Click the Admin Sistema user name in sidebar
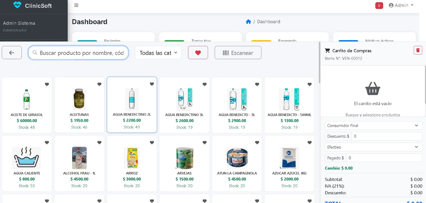Viewport: 426px width, 203px height. coord(19,23)
